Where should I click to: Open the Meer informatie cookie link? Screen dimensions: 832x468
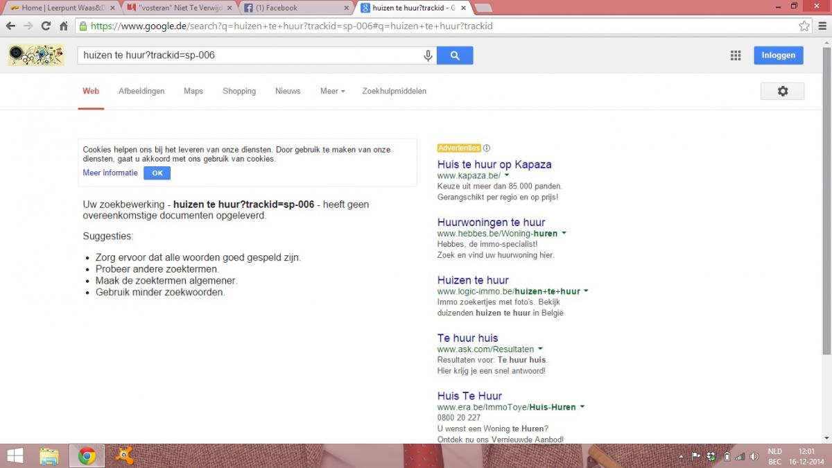(110, 173)
